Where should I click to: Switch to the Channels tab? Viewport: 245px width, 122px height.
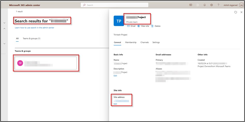(x=145, y=42)
